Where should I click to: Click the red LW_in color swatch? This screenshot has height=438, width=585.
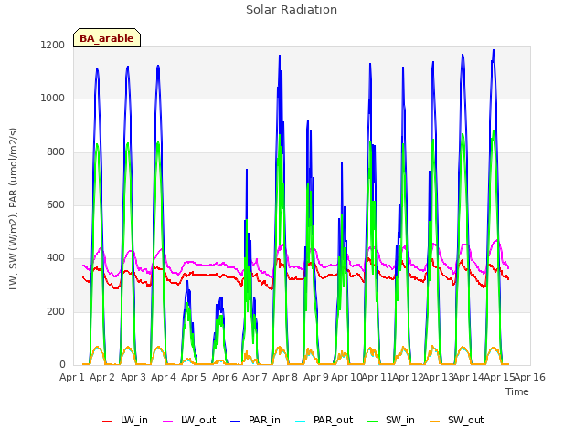[x=108, y=422]
